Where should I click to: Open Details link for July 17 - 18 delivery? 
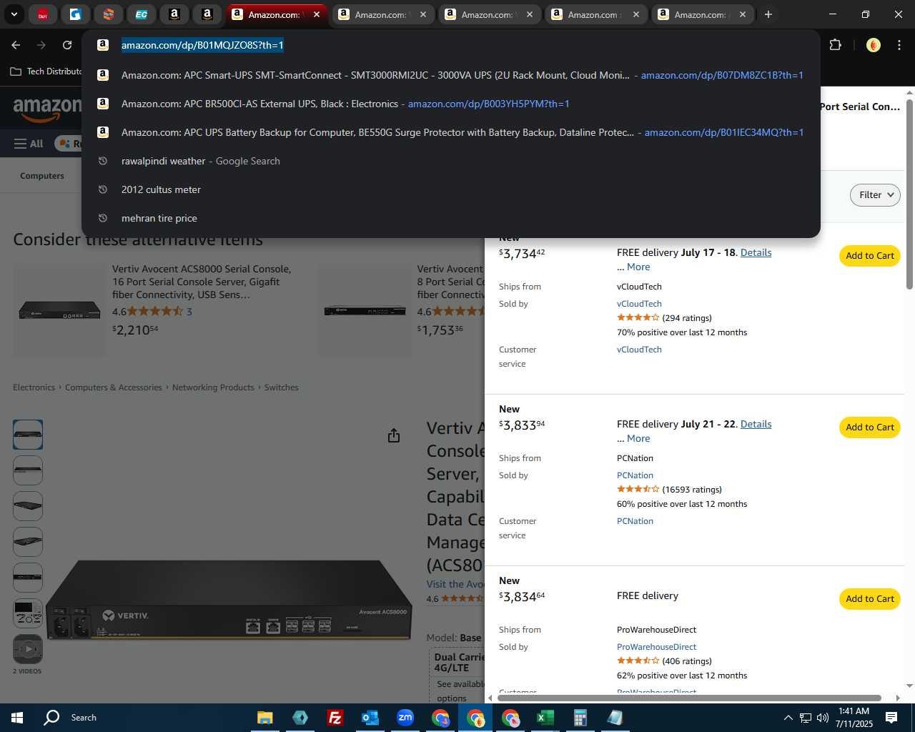756,252
